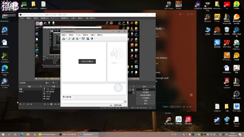This screenshot has height=137, width=244.
Task: Open TeamSpeak contacts icon in toolbar
Action: 88,39
